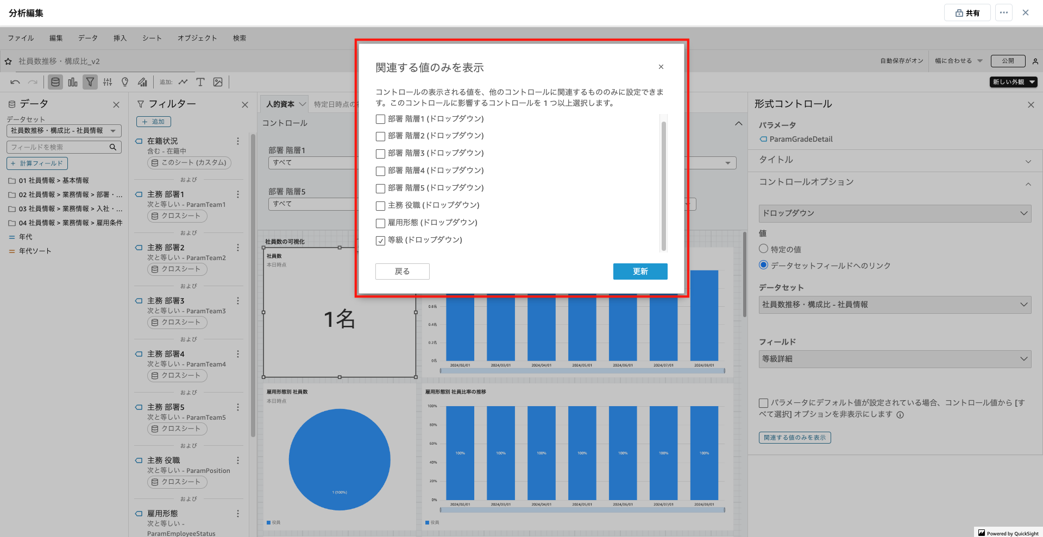Click the Insights lightbulb icon
The image size is (1043, 537).
[x=125, y=82]
